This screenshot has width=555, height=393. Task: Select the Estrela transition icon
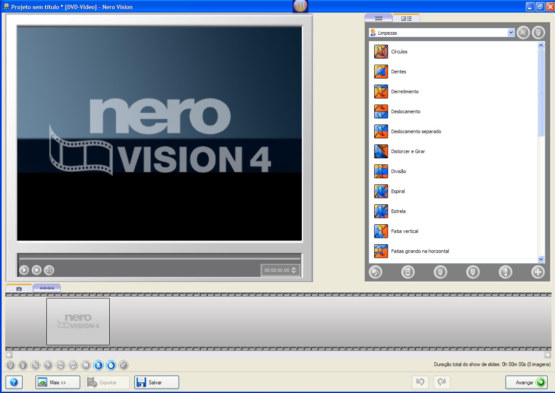pos(381,211)
